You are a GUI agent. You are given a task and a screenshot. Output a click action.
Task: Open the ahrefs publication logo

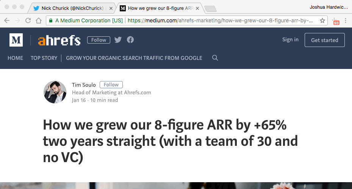(x=59, y=41)
